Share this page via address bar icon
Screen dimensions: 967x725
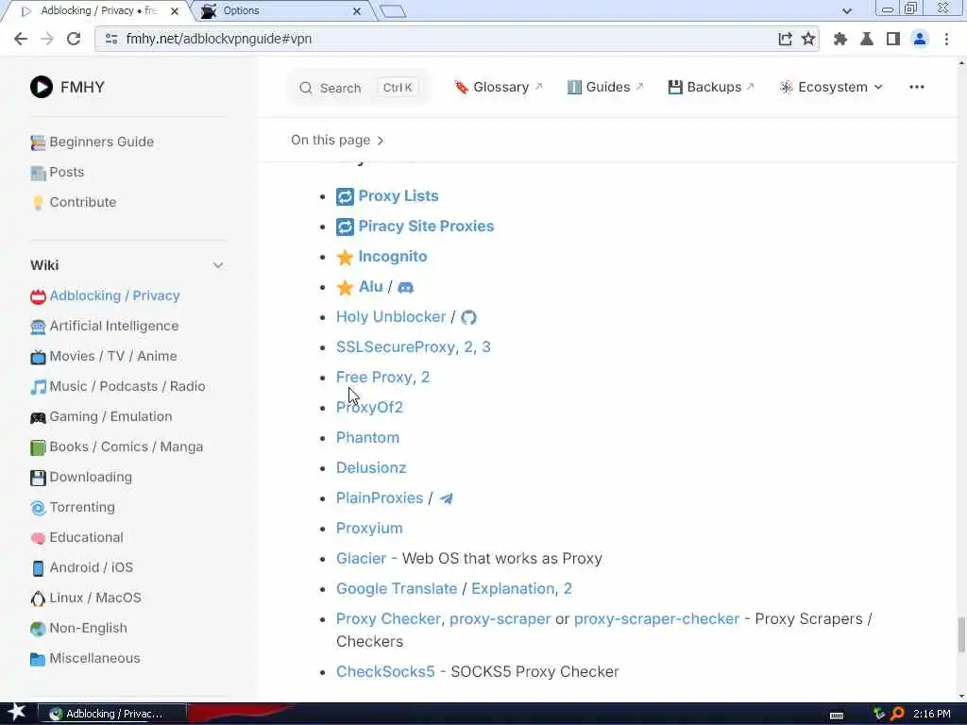click(785, 39)
